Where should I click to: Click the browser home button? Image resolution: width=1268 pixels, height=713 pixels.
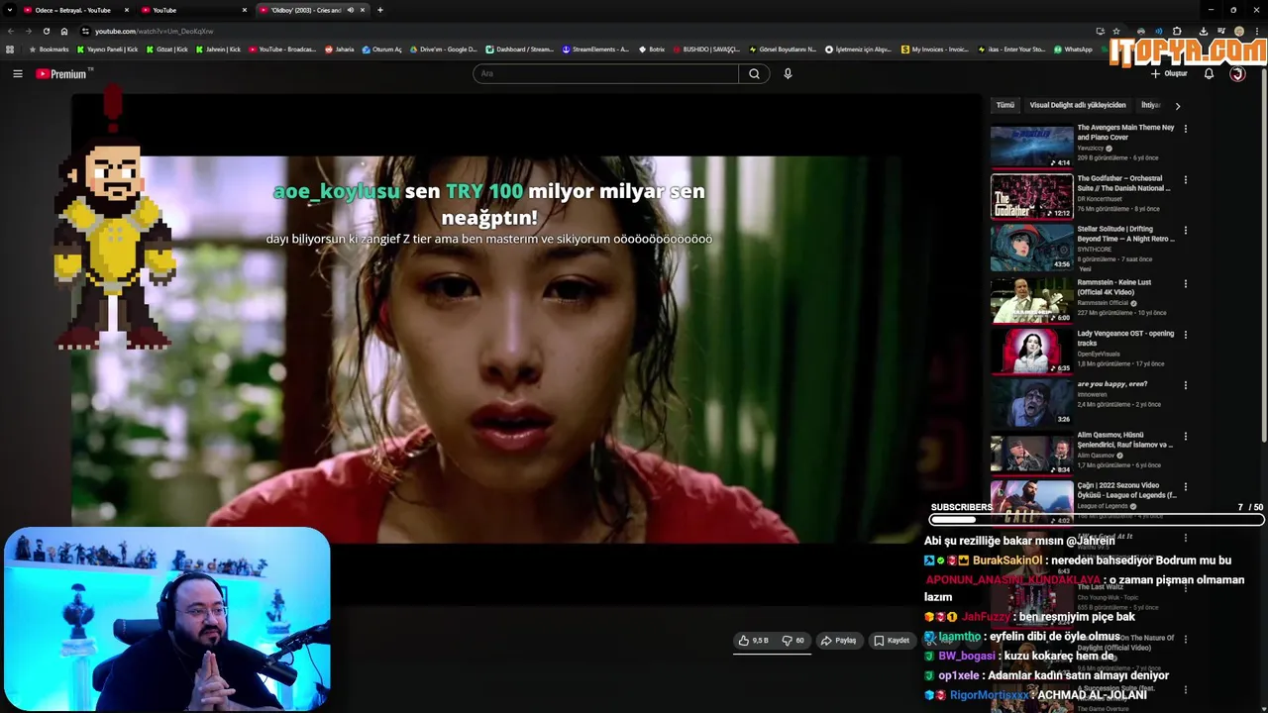[x=64, y=31]
